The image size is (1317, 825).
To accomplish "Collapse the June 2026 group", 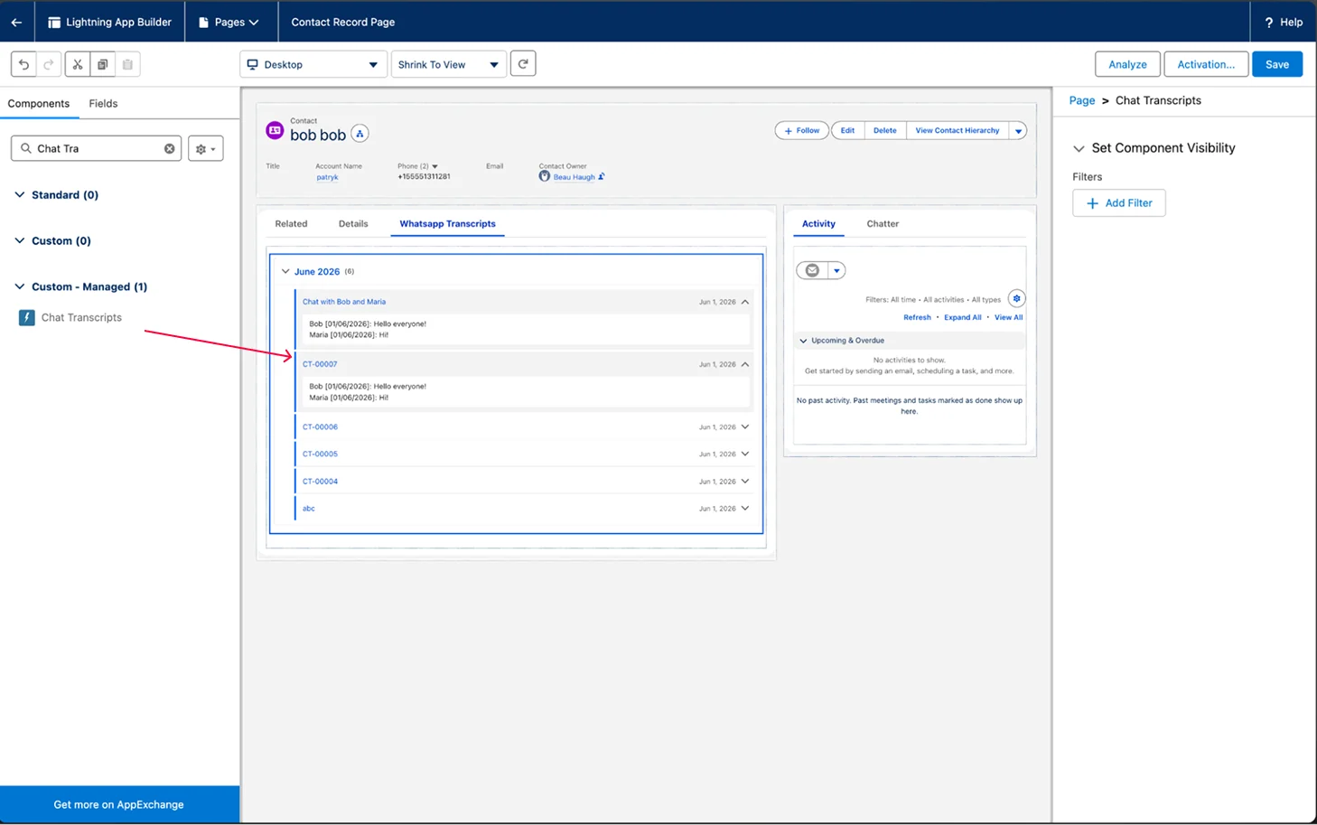I will [x=285, y=271].
